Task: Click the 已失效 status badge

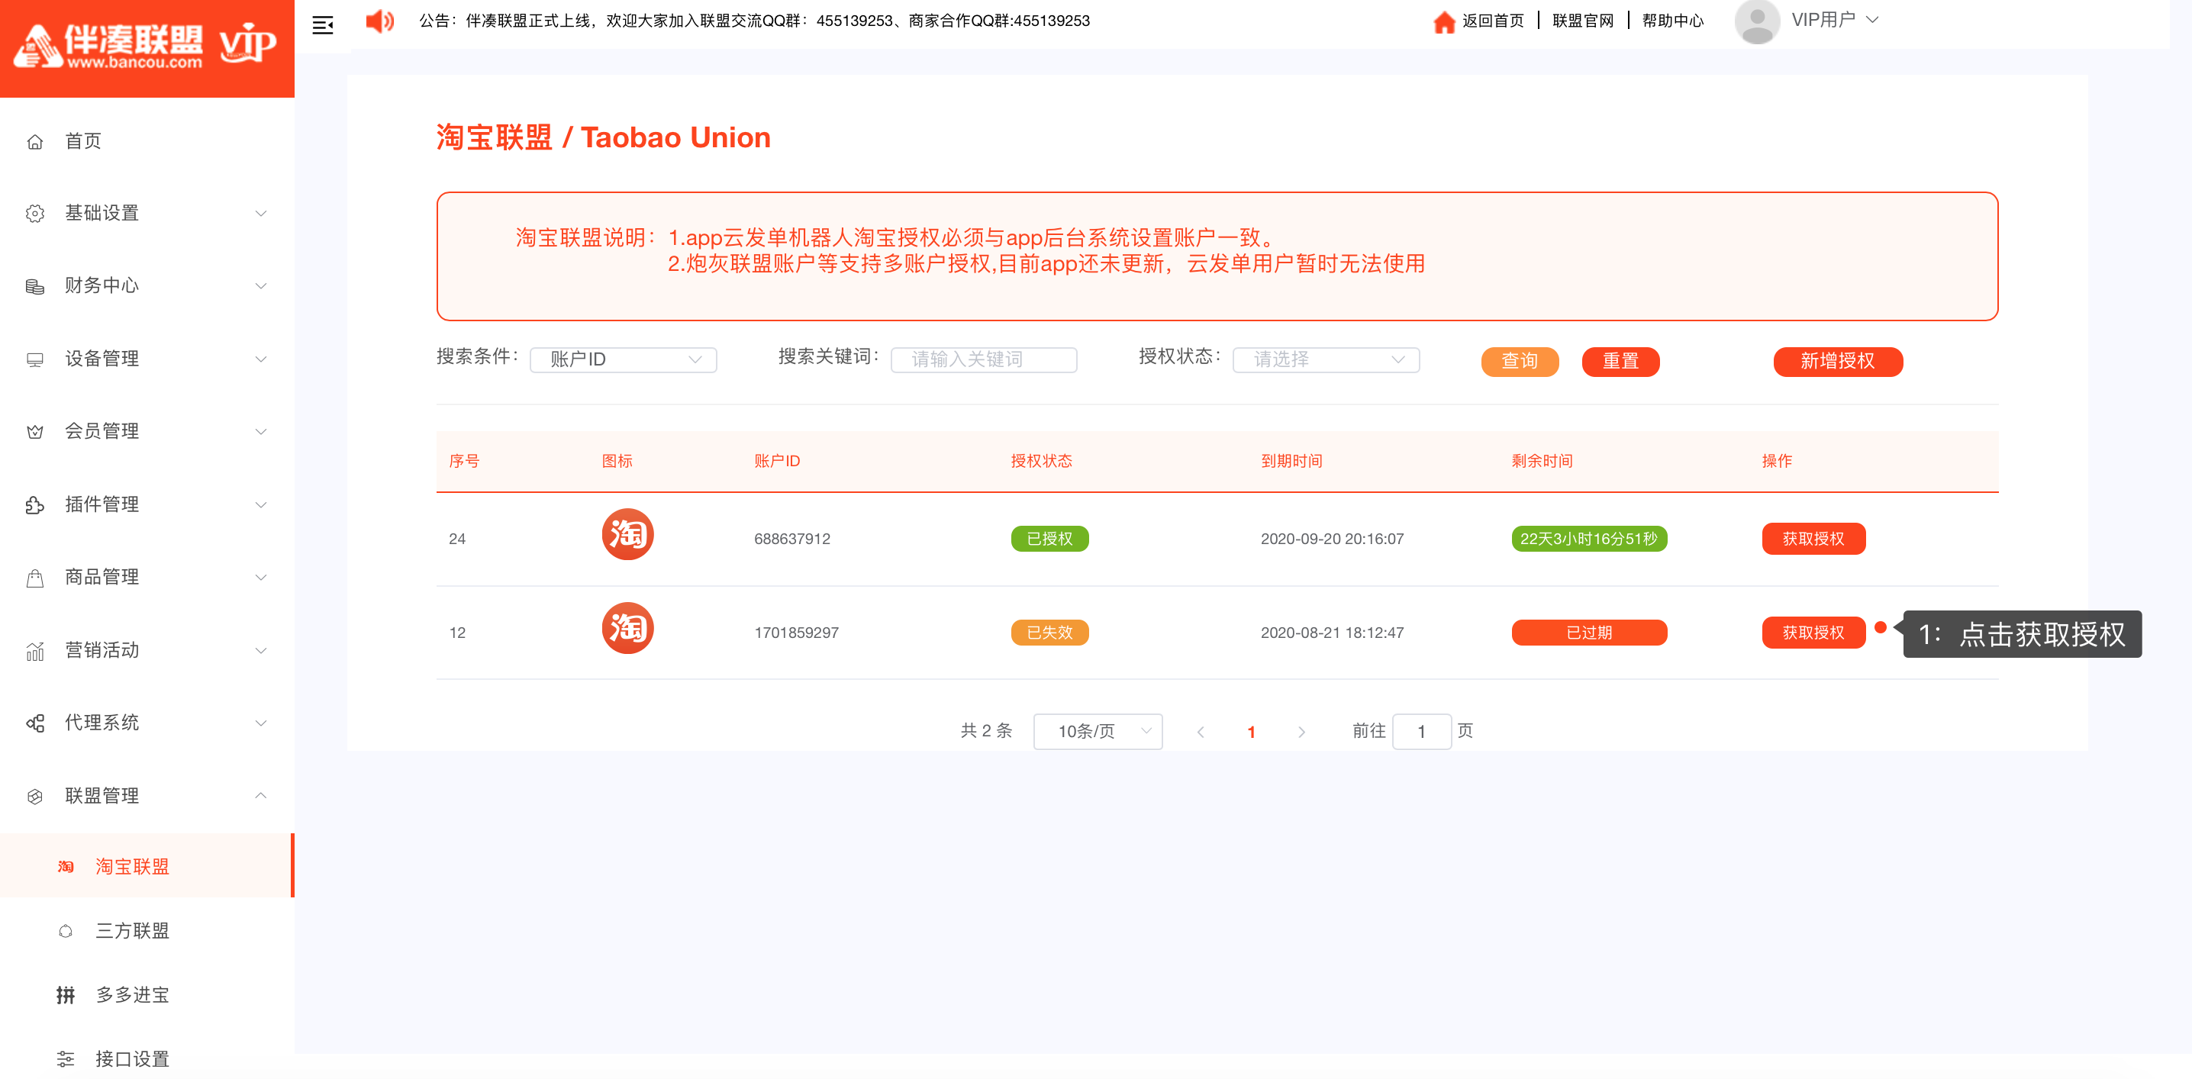Action: tap(1049, 633)
